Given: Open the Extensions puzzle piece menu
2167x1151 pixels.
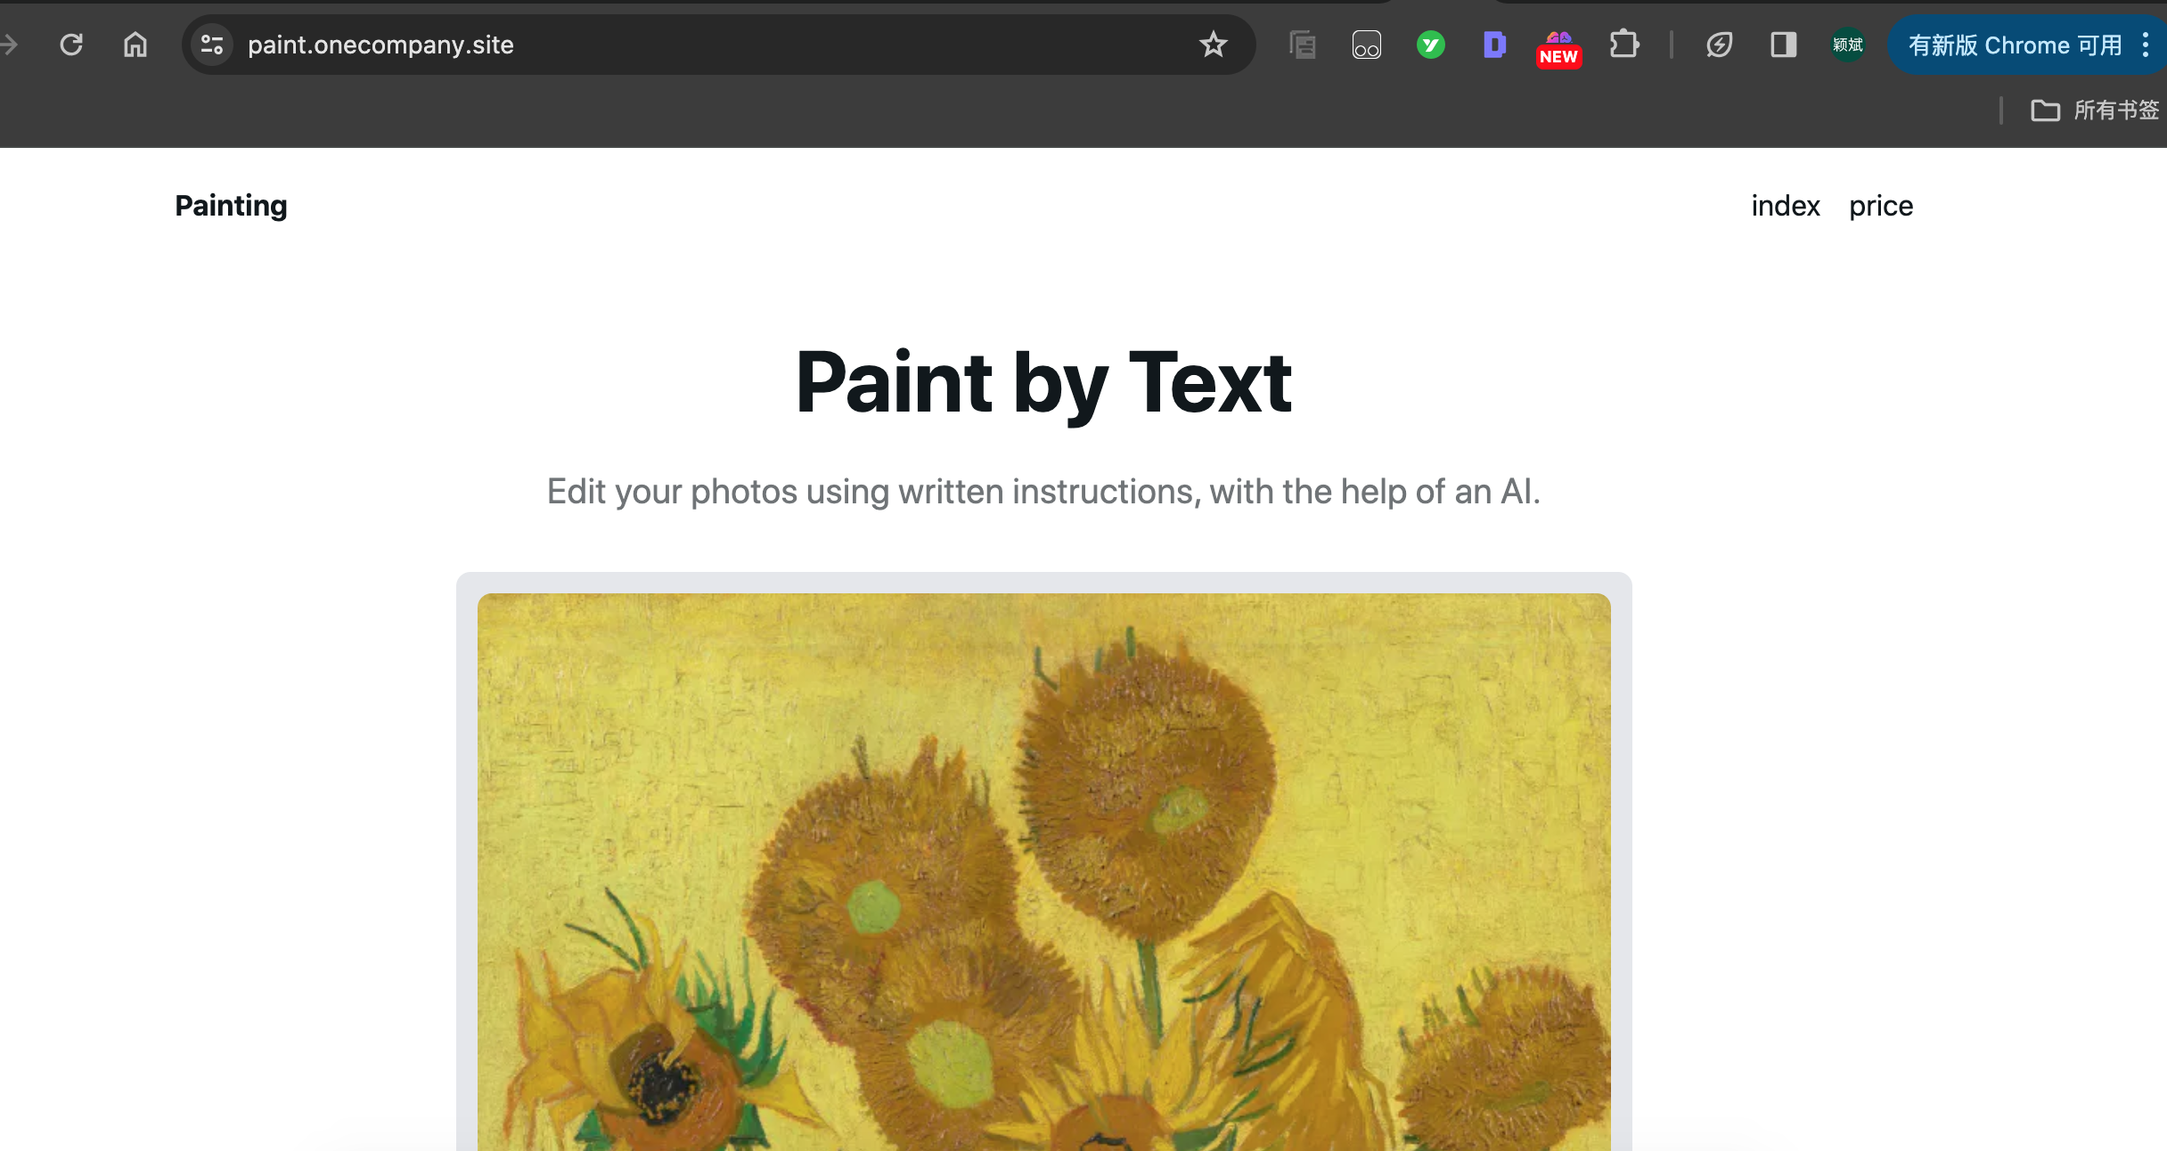Looking at the screenshot, I should pos(1624,45).
